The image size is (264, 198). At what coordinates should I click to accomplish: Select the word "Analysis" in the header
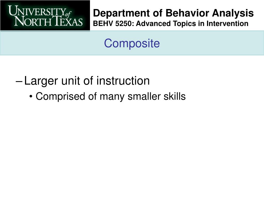[x=233, y=13]
